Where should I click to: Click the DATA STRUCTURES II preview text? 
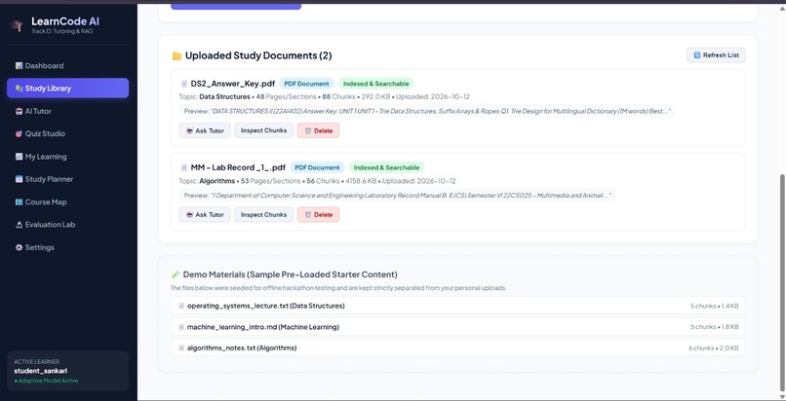point(426,111)
